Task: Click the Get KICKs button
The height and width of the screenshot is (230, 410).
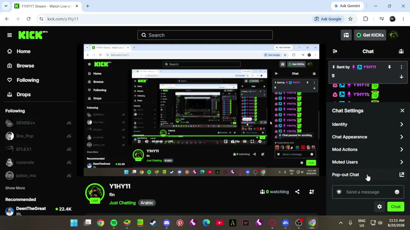Action: point(370,35)
